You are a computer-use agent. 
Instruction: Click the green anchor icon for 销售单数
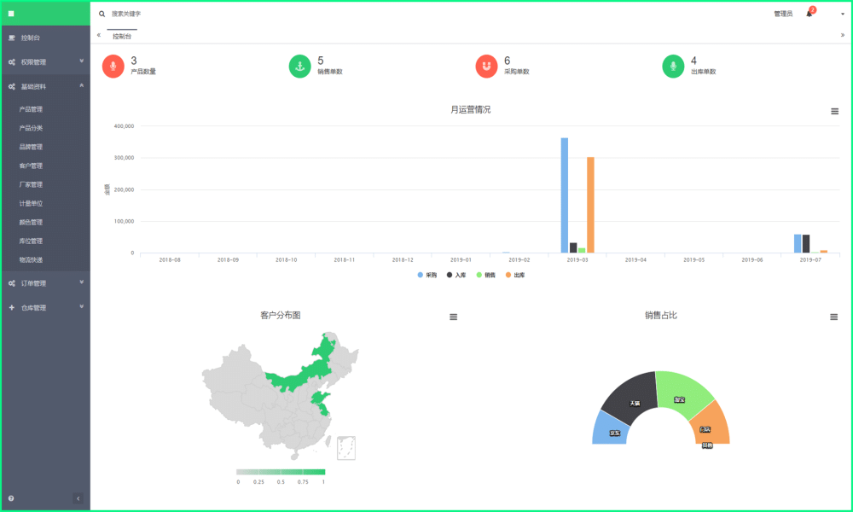click(299, 67)
